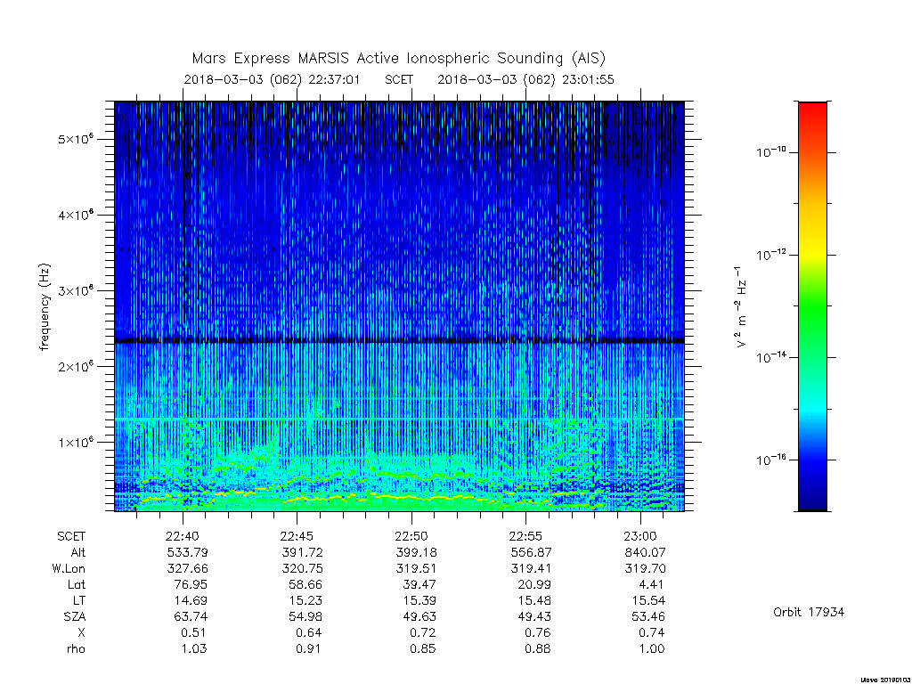This screenshot has width=912, height=684.
Task: Click the '5×10⁶' frequency tick label
Action: [75, 139]
